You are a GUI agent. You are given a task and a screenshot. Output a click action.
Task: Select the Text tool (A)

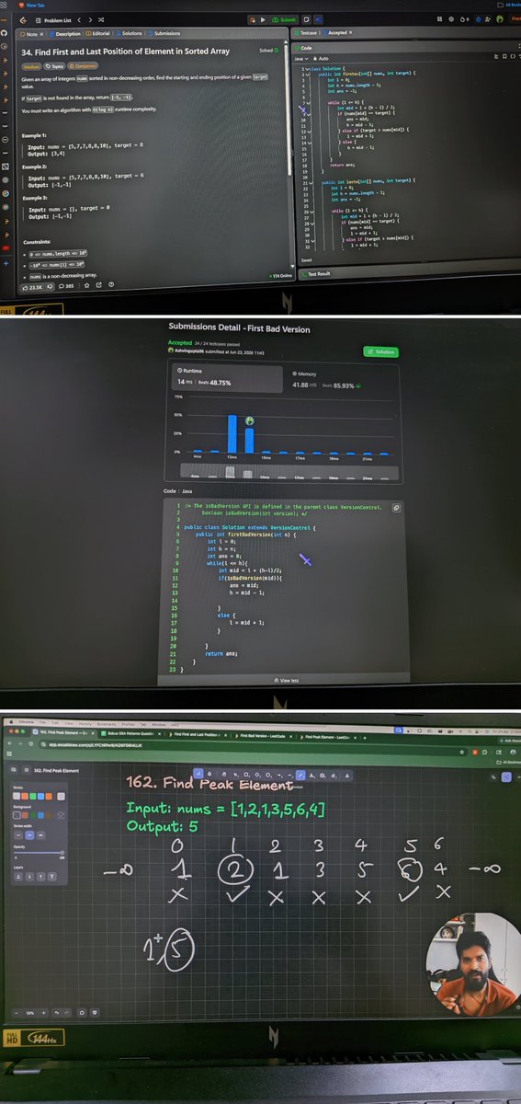pyautogui.click(x=311, y=776)
